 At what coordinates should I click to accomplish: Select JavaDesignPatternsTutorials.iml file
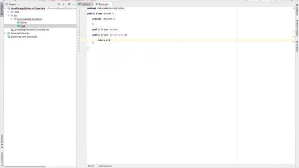tap(31, 30)
